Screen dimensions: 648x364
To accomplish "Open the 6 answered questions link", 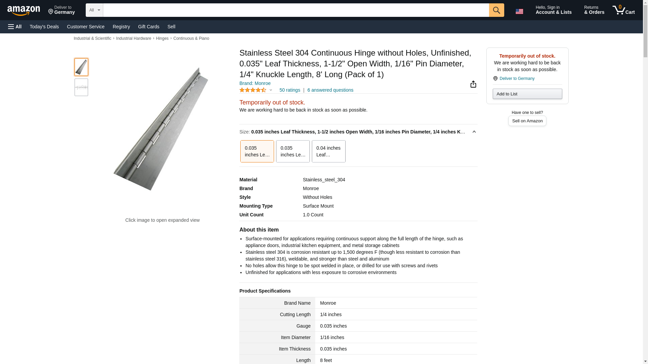I will (x=330, y=90).
